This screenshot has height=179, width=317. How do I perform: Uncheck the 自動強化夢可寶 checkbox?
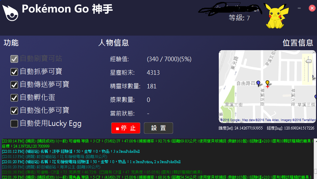(14, 111)
